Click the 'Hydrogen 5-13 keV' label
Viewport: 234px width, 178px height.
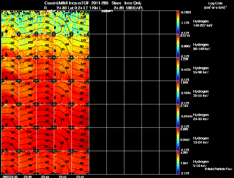[x=201, y=164]
